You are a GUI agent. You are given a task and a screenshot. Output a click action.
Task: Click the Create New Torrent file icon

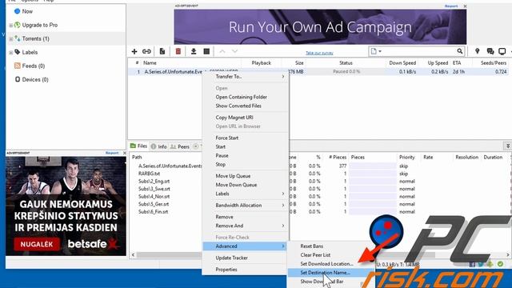click(x=162, y=51)
